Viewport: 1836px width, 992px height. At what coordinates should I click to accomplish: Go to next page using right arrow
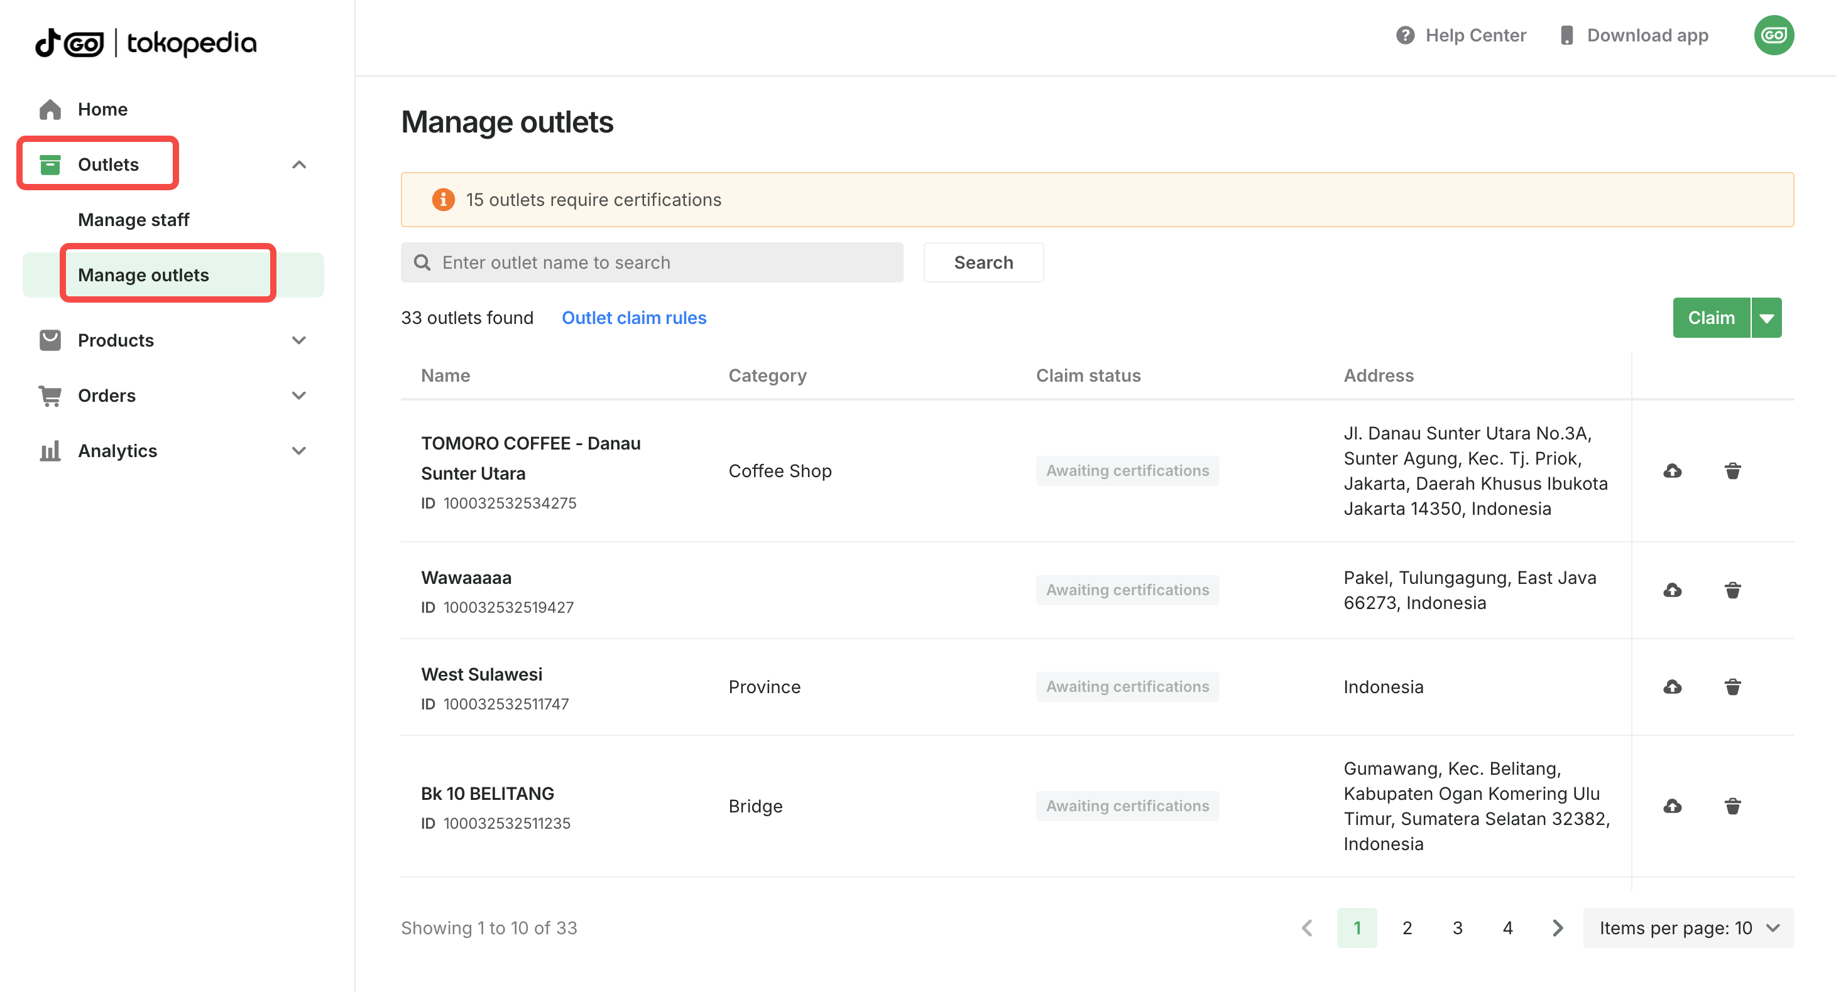(1557, 927)
